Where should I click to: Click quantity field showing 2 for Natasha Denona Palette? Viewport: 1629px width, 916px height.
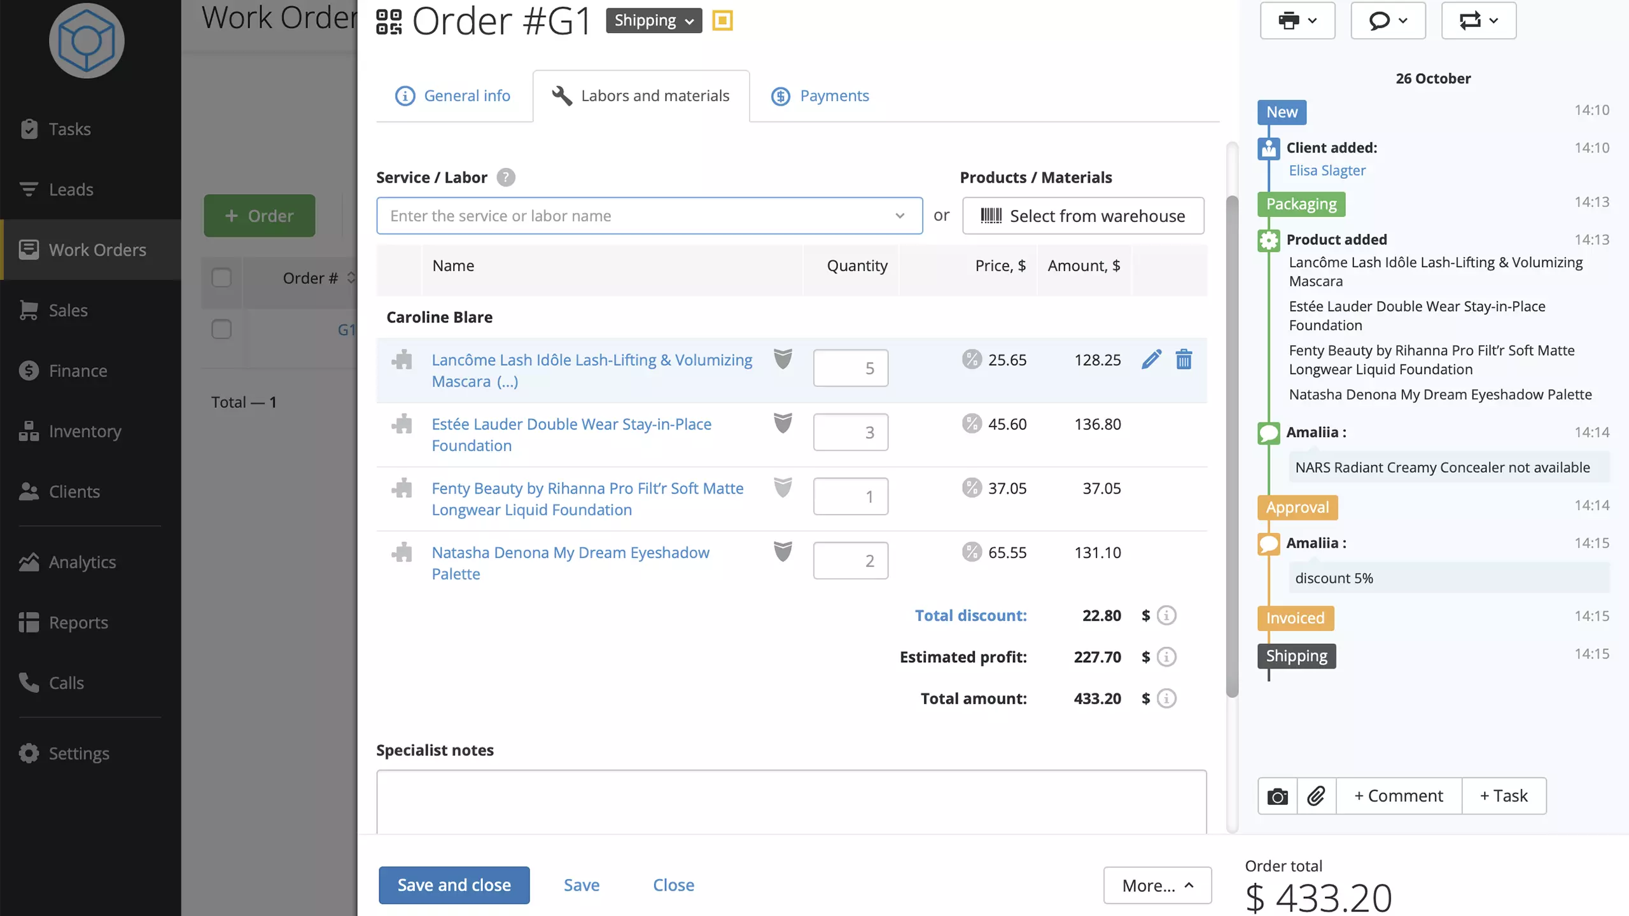tap(850, 561)
